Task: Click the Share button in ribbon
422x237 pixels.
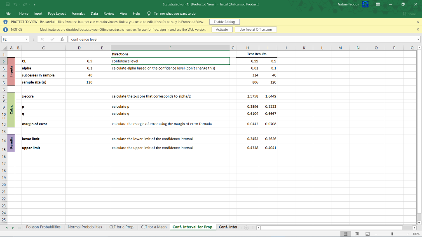Action: (409, 14)
